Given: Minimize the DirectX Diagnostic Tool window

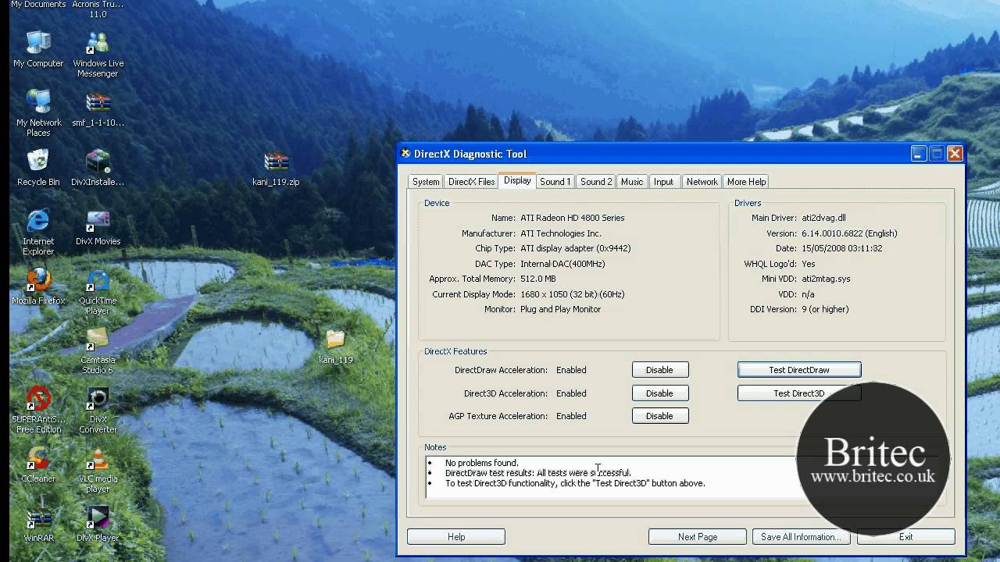Looking at the screenshot, I should (918, 154).
